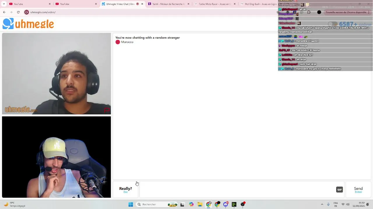Click the microphone tray icon
The height and width of the screenshot is (209, 373).
coord(328,204)
